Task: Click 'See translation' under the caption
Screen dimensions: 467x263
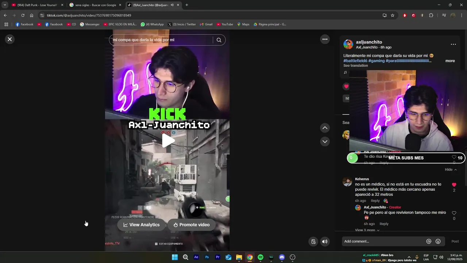Action: 355,66
